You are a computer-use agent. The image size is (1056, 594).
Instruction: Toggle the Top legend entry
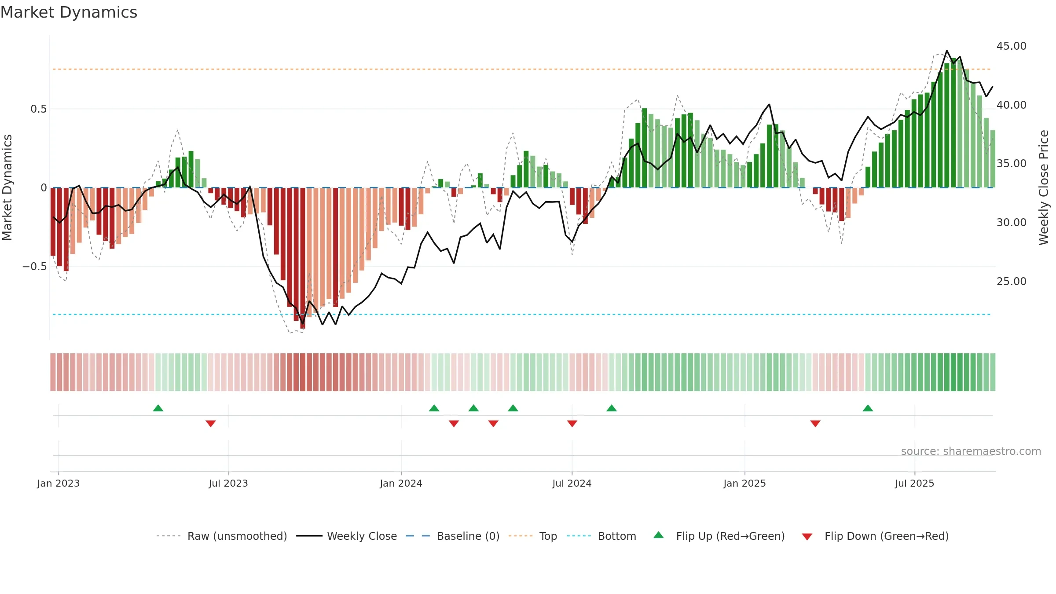pos(533,536)
